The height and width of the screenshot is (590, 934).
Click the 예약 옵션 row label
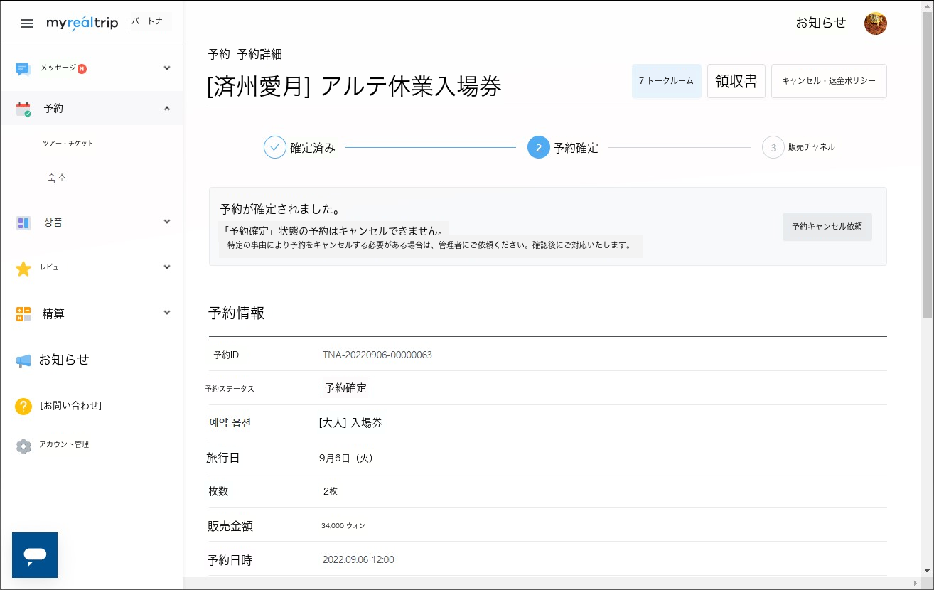(230, 423)
